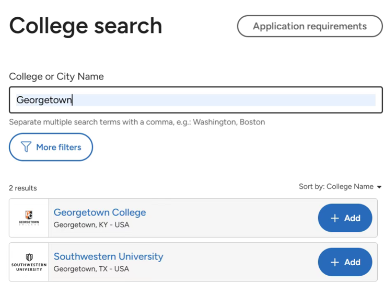
Task: Open the Application requirements page
Action: 310,26
